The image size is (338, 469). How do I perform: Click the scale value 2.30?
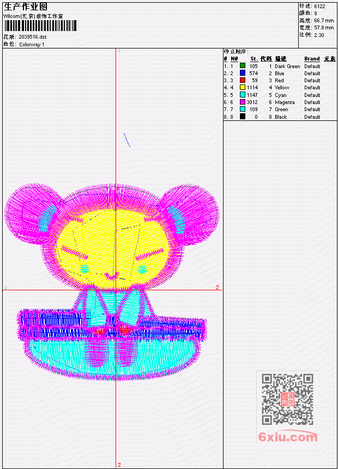[x=319, y=35]
